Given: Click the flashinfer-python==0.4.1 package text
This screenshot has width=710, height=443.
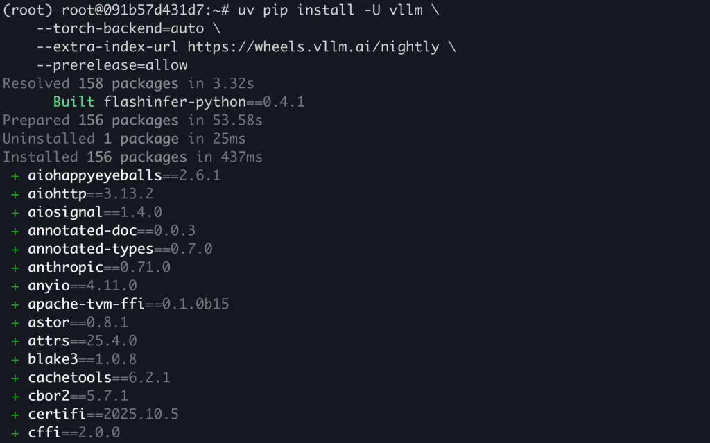Looking at the screenshot, I should click(204, 103).
